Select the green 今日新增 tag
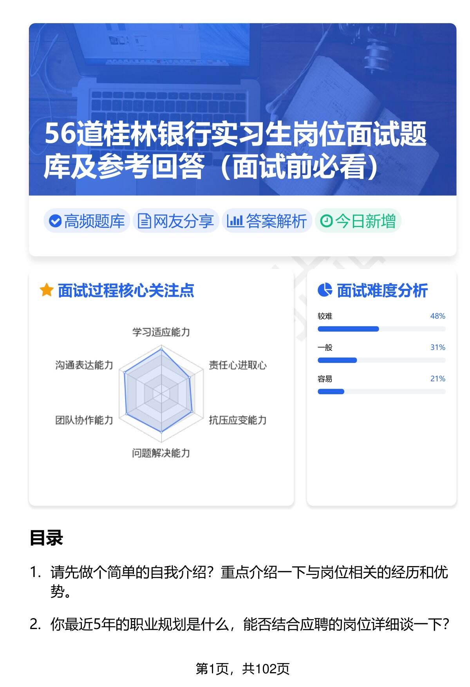The width and height of the screenshot is (470, 687). (365, 221)
